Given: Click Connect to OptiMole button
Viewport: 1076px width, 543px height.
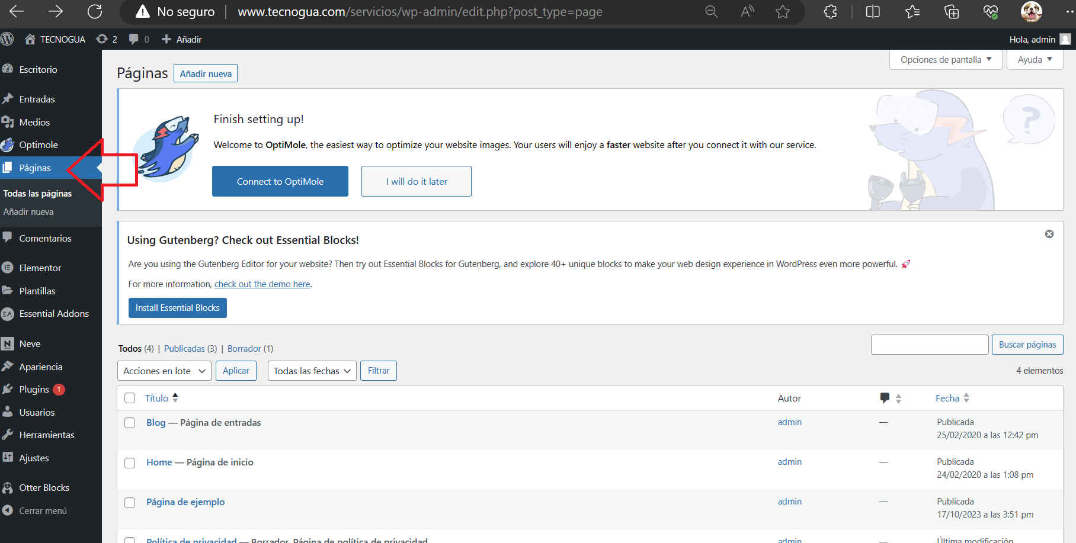Looking at the screenshot, I should (x=280, y=181).
